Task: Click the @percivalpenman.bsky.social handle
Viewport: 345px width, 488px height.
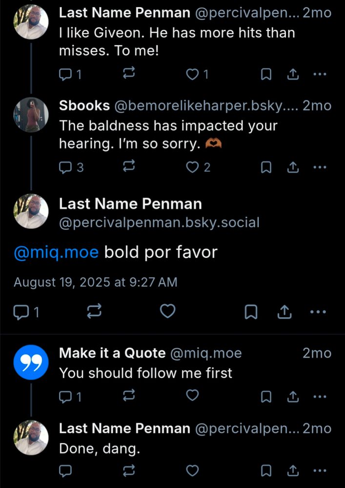Action: point(158,222)
